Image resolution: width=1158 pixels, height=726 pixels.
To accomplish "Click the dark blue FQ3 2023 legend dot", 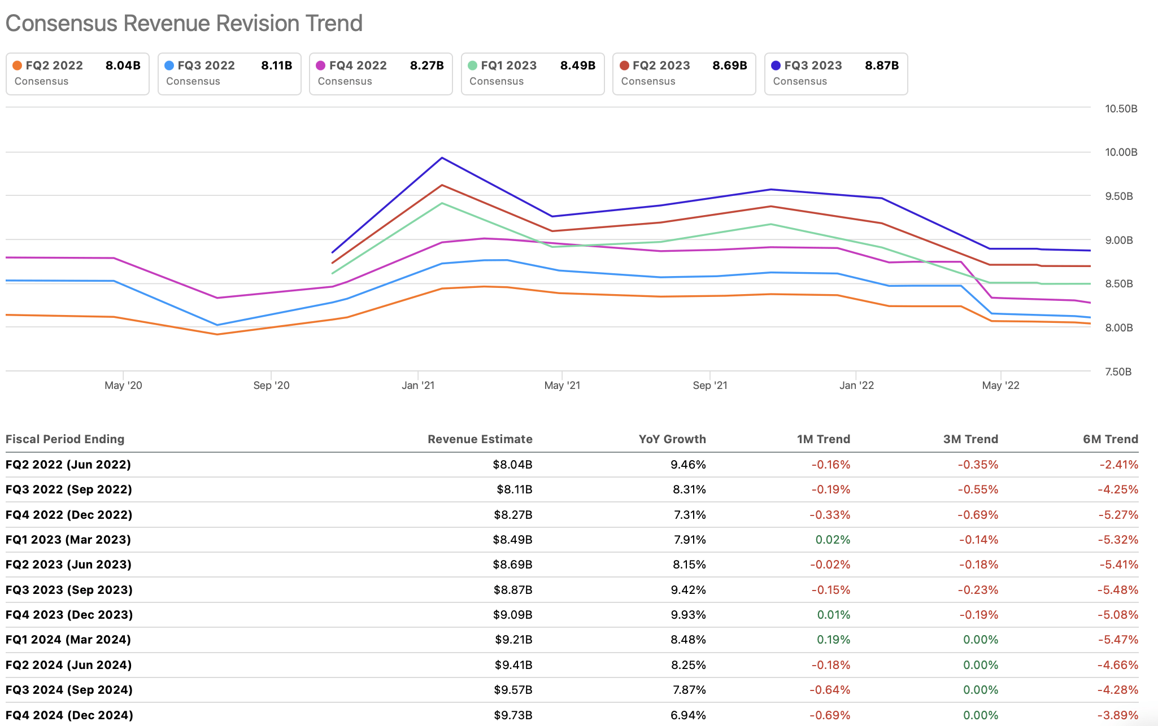I will click(776, 65).
